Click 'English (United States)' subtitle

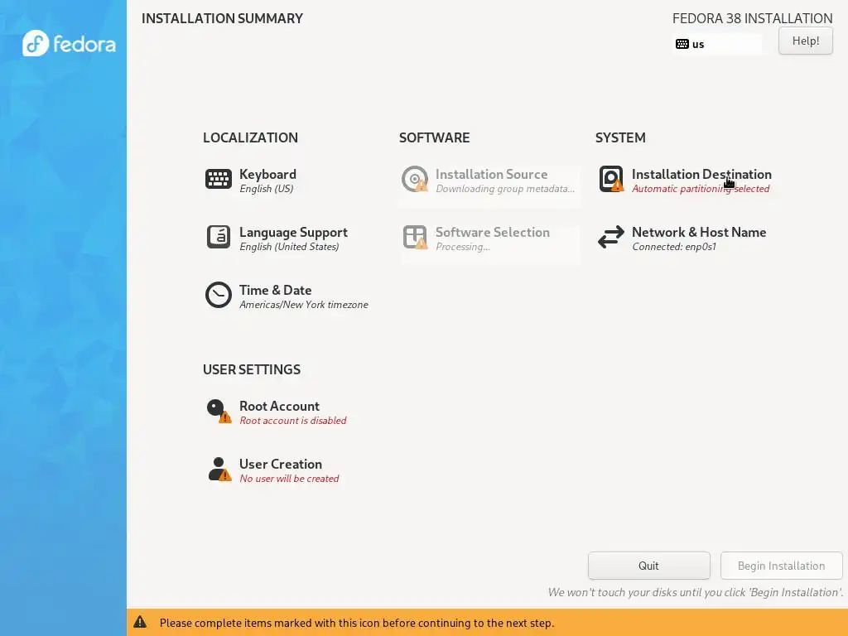(x=289, y=247)
